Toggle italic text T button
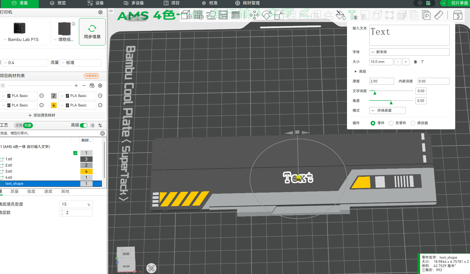The image size is (470, 274). coord(422,62)
